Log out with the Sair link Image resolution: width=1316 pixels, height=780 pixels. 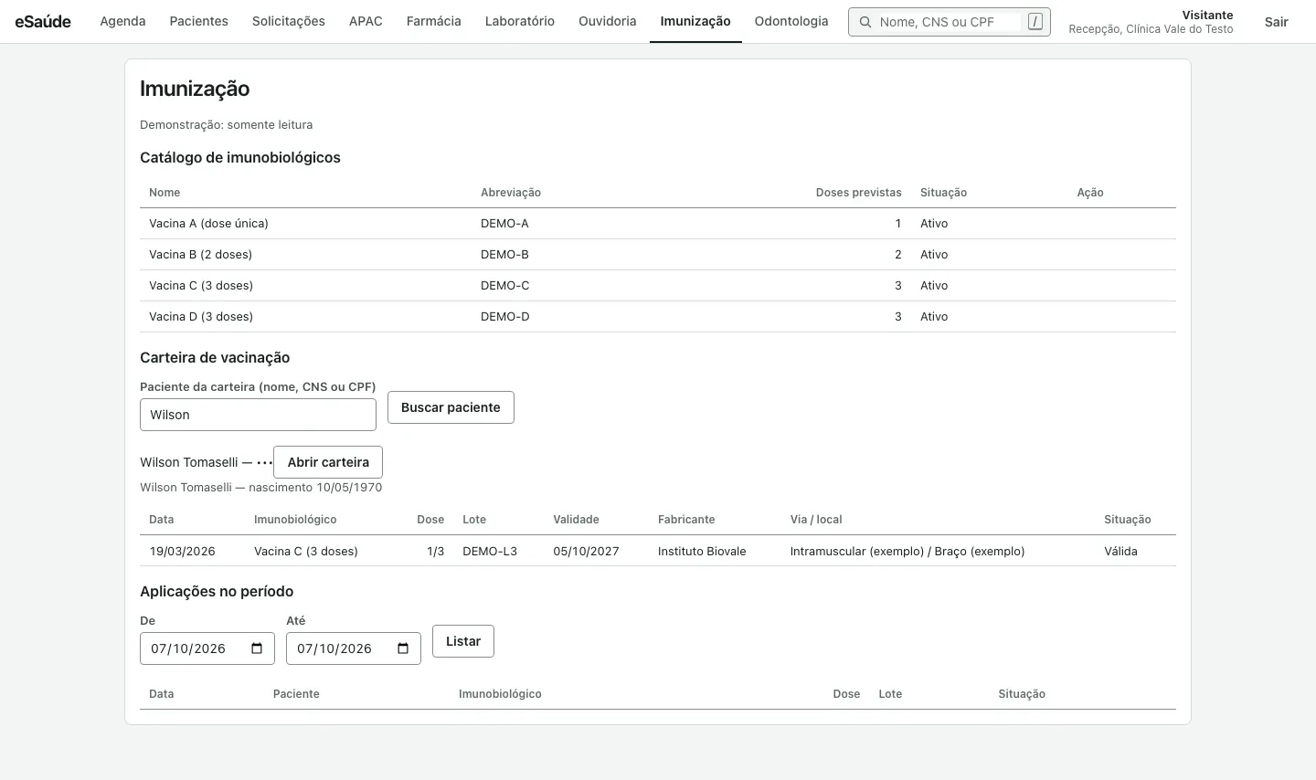point(1277,22)
